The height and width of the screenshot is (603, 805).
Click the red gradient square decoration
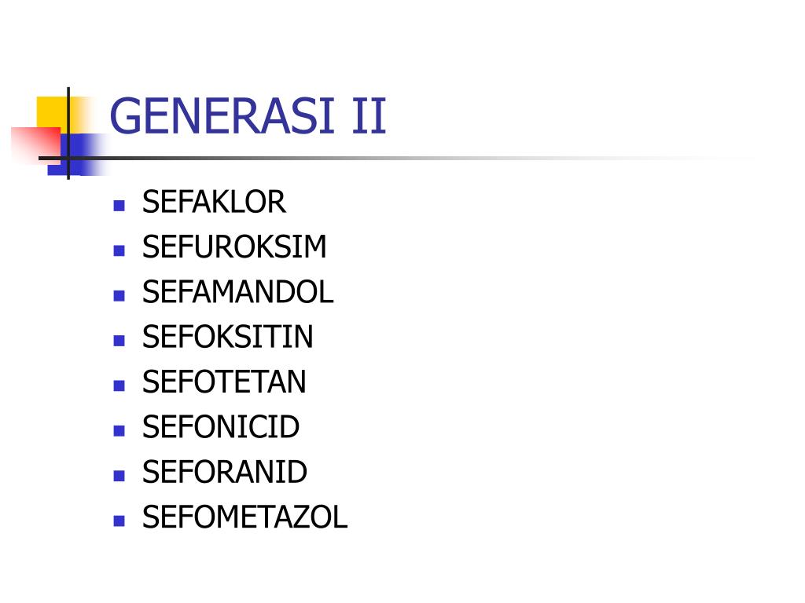pos(36,144)
